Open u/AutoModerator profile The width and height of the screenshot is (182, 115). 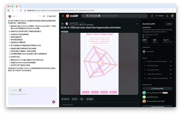(152, 97)
